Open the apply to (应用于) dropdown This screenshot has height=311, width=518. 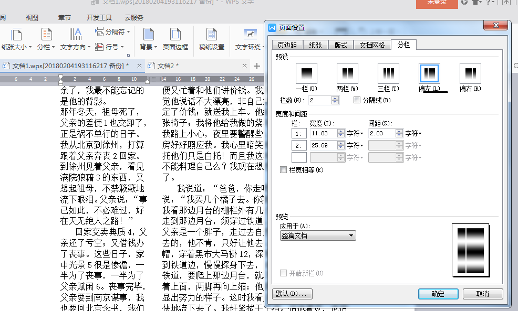pyautogui.click(x=318, y=235)
